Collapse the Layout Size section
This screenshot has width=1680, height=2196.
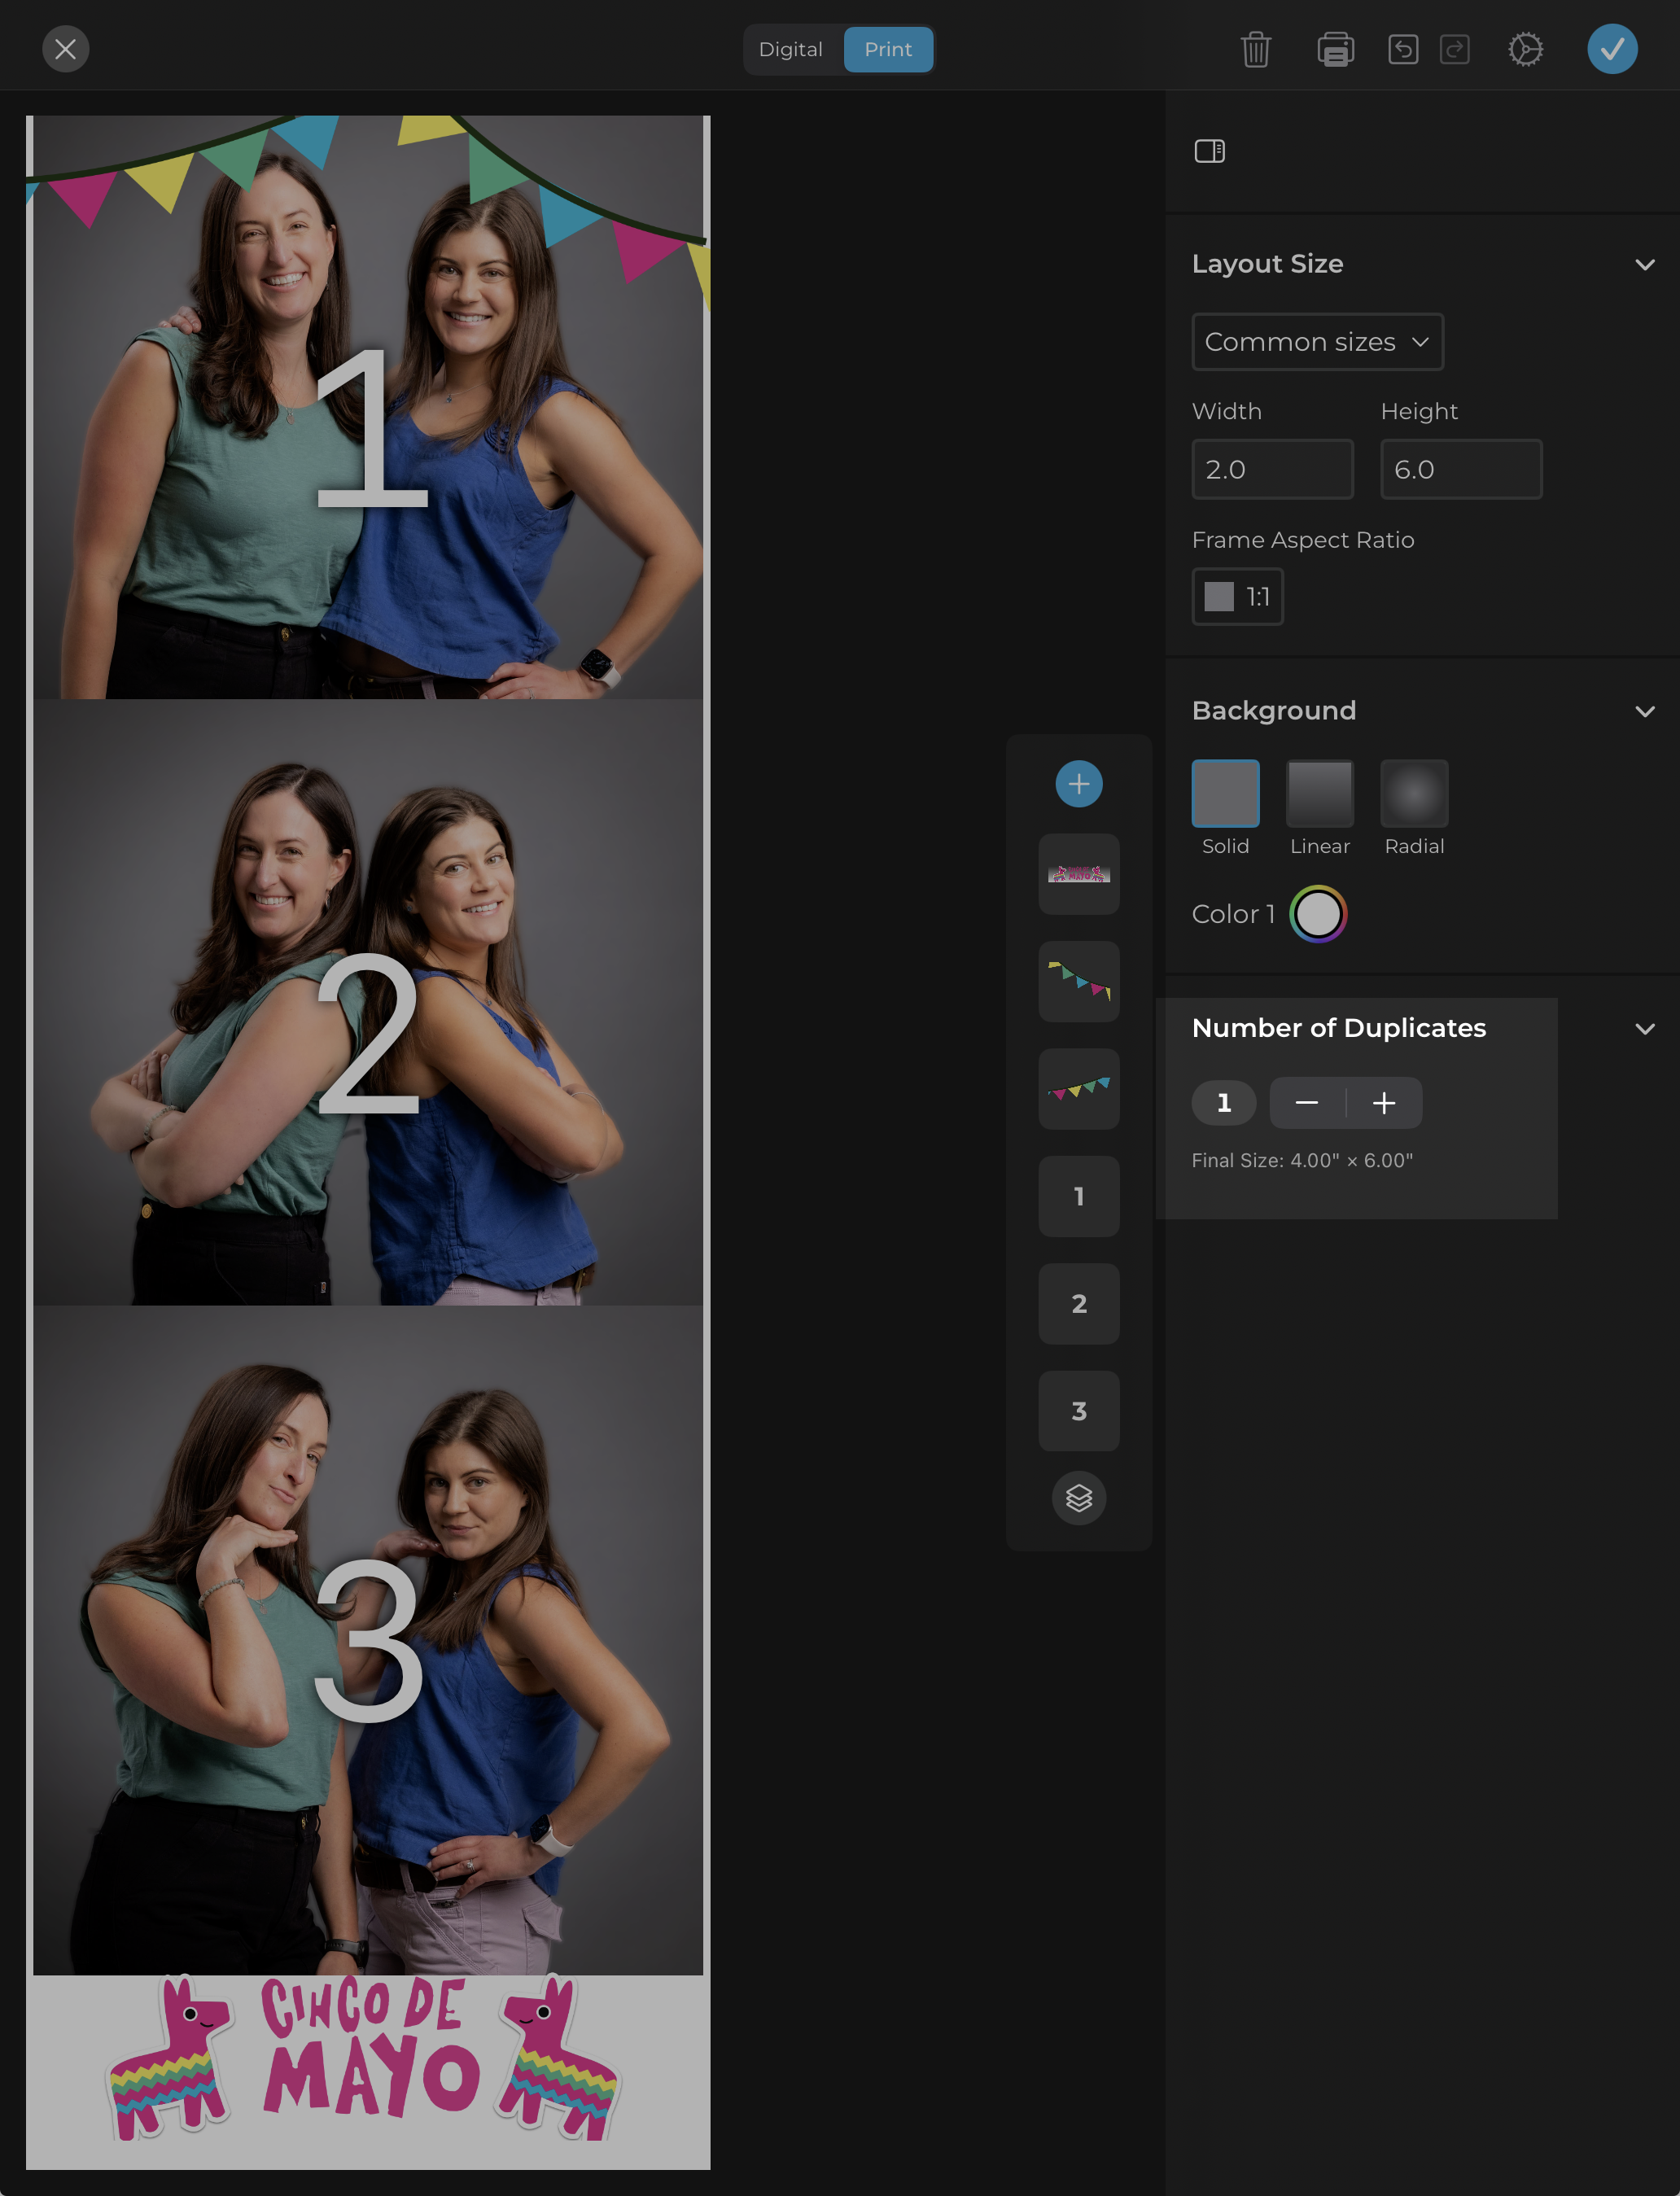coord(1644,265)
